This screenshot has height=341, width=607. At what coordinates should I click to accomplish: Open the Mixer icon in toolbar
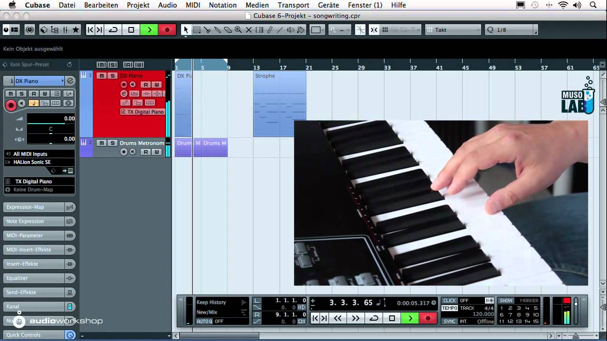[65, 30]
